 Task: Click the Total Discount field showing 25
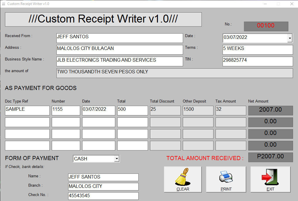pos(165,110)
